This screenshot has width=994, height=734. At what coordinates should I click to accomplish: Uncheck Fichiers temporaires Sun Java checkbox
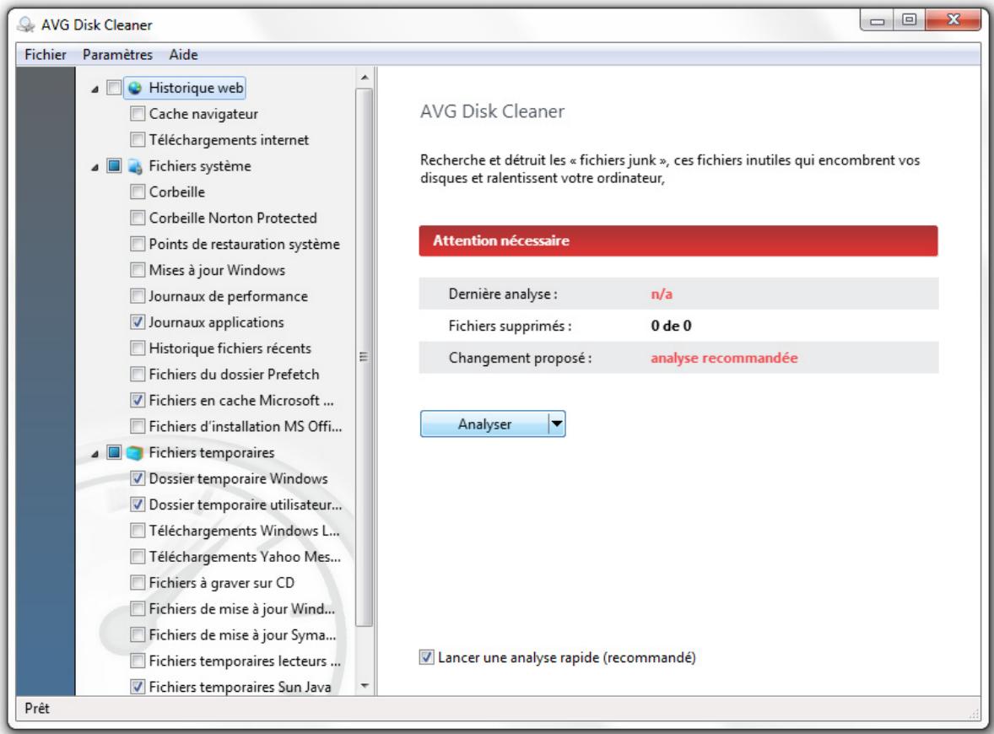tap(138, 687)
